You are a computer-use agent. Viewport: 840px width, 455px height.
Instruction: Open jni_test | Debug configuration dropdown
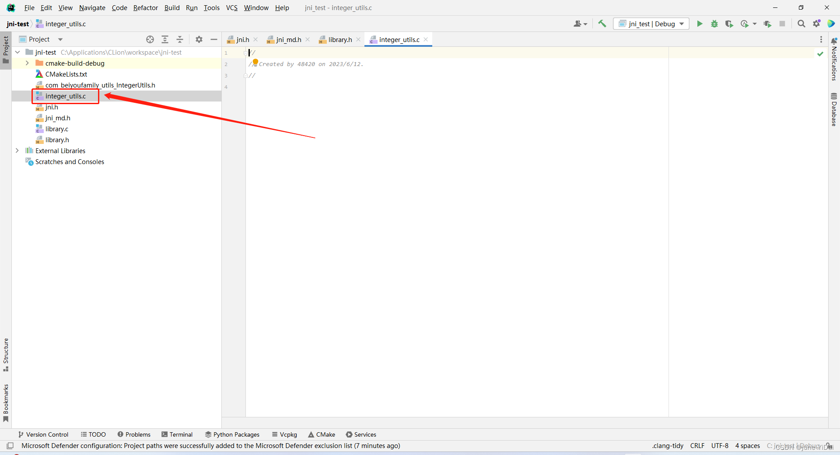click(x=651, y=24)
